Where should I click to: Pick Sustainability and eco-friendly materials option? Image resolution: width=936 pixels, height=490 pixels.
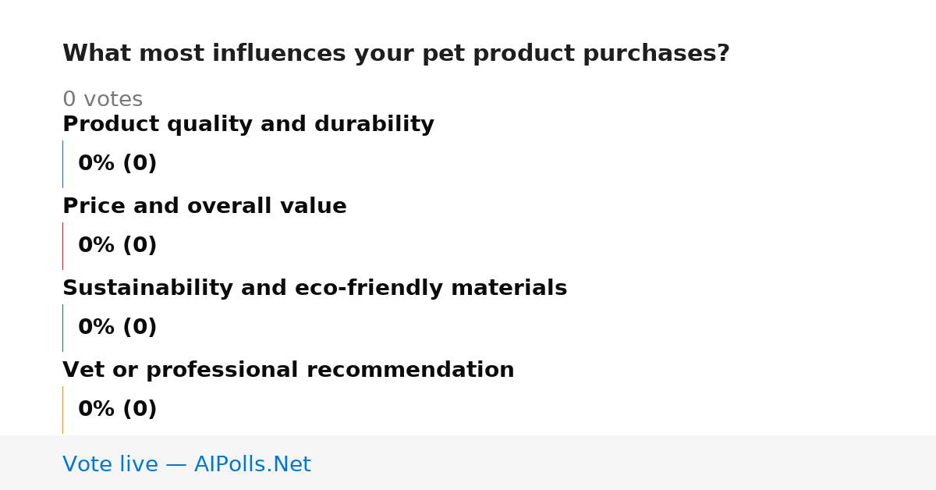pyautogui.click(x=314, y=289)
